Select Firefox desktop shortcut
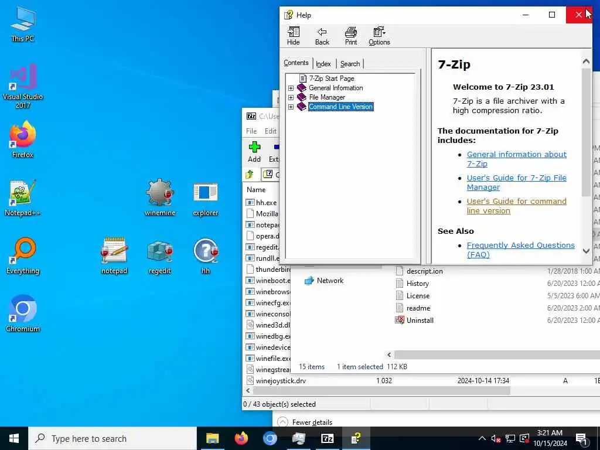Screen dimensions: 600x450 click(x=23, y=139)
